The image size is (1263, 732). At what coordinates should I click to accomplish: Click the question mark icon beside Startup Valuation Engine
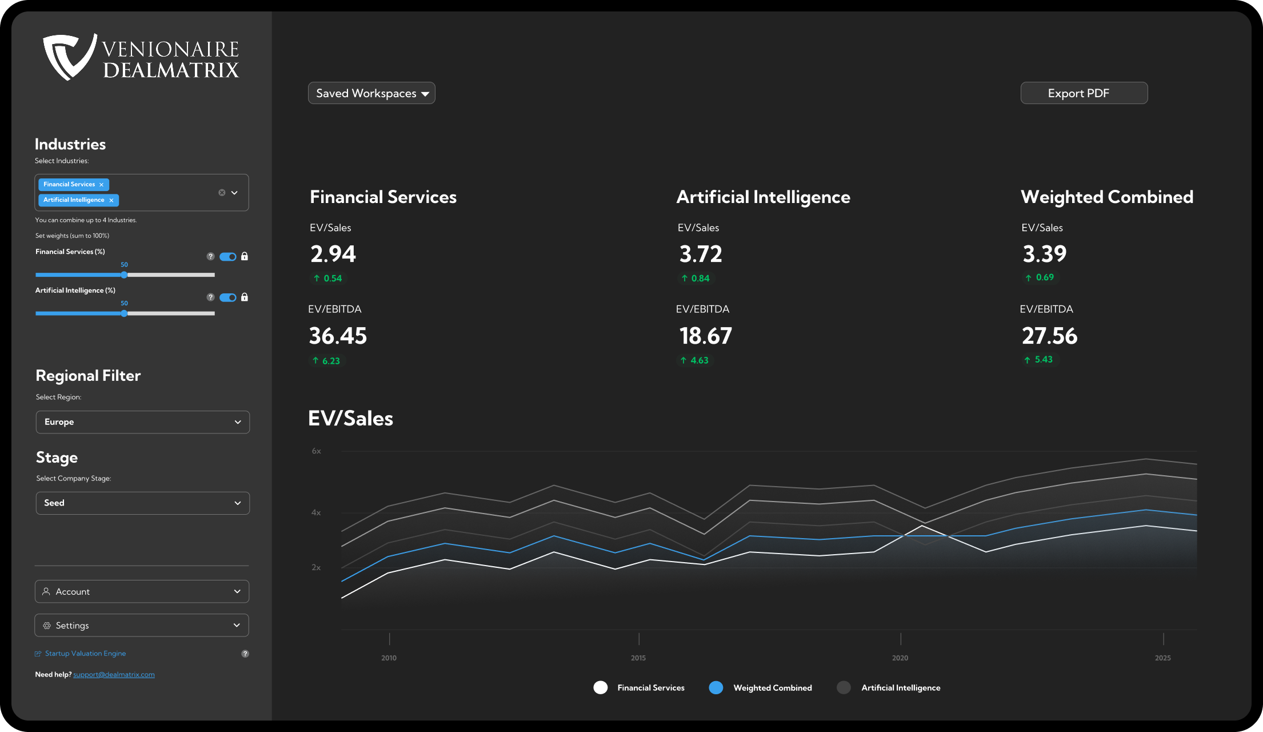pos(245,653)
